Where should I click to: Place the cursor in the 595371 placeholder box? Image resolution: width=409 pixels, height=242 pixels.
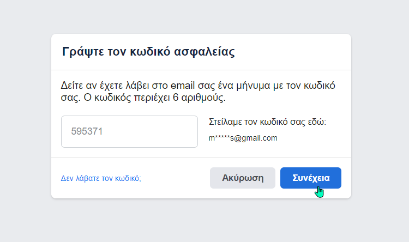(x=129, y=132)
